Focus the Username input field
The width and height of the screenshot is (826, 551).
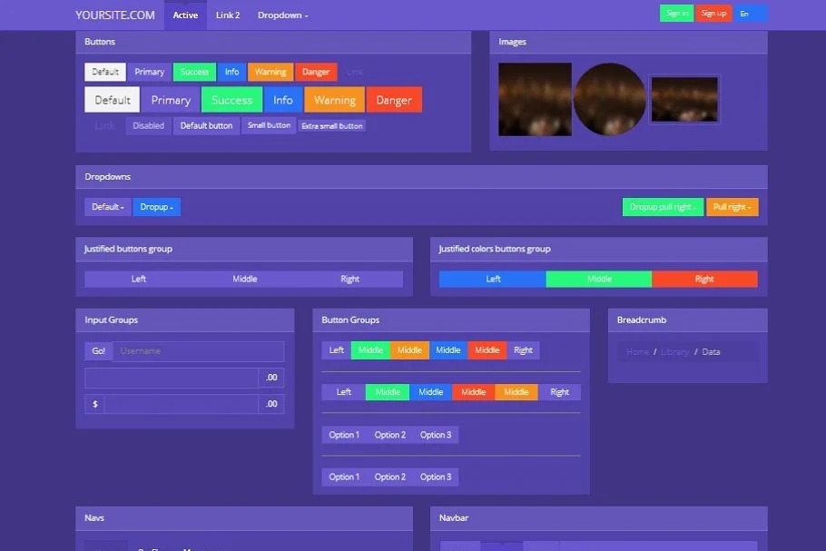[x=198, y=351]
